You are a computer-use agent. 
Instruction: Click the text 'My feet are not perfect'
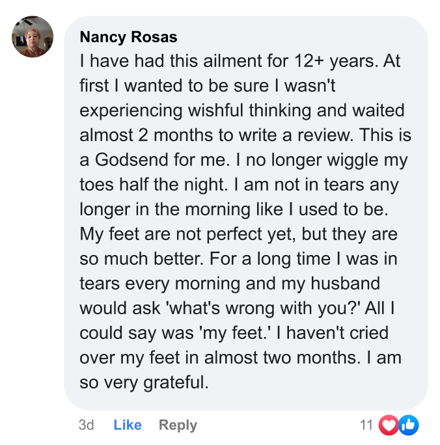tap(170, 234)
